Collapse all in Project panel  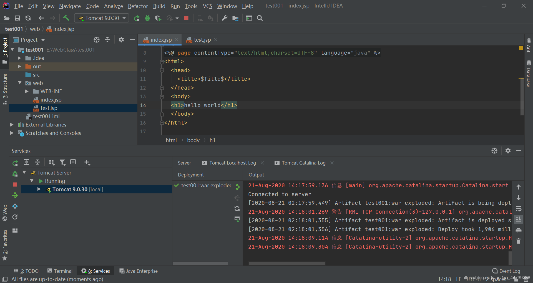pyautogui.click(x=107, y=40)
